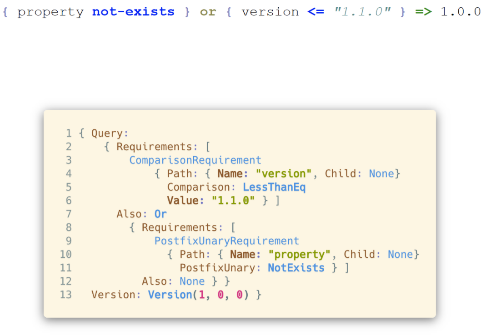Image resolution: width=486 pixels, height=335 pixels.
Task: Click the '"property"' string on line 10
Action: pyautogui.click(x=300, y=255)
